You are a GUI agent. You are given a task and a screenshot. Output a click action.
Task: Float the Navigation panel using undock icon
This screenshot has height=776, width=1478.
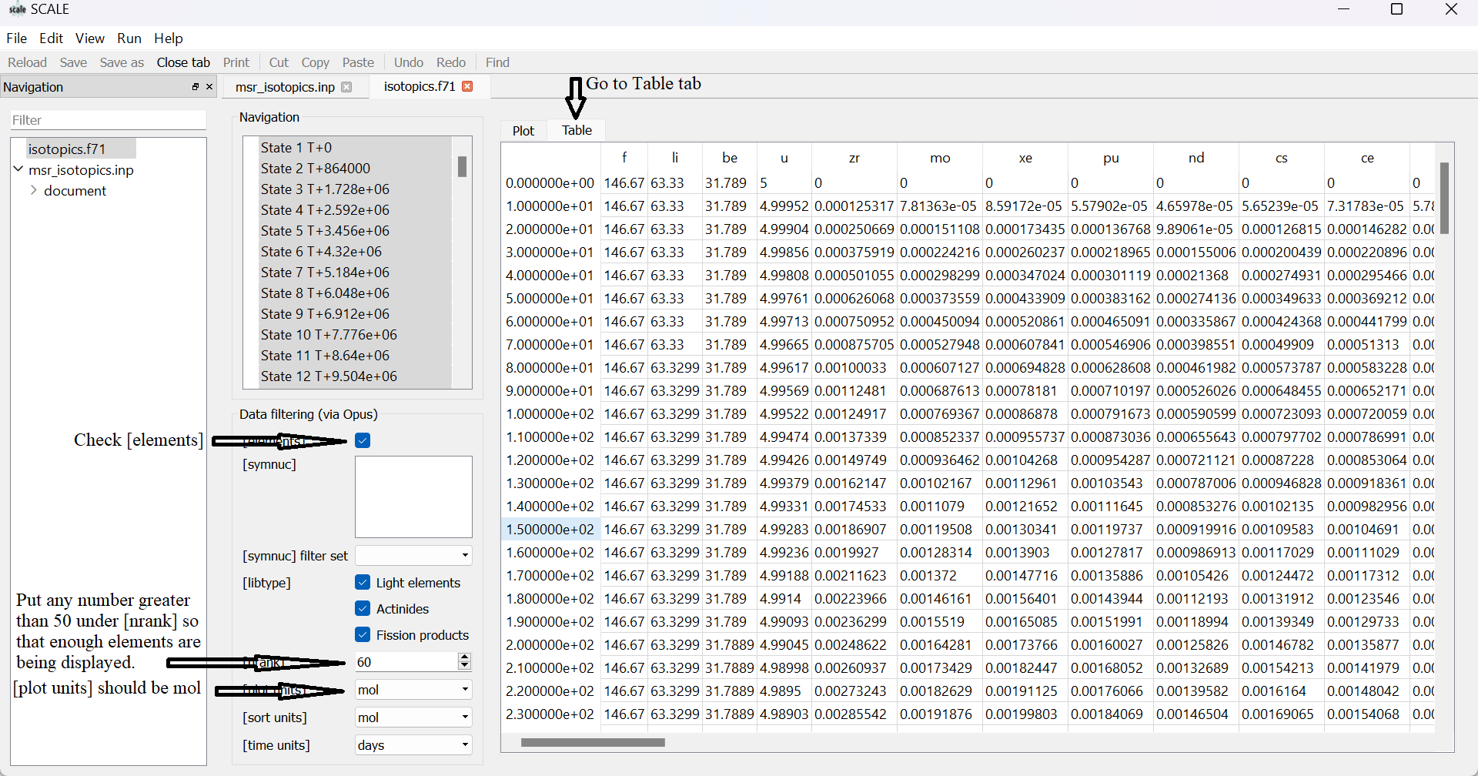click(196, 87)
